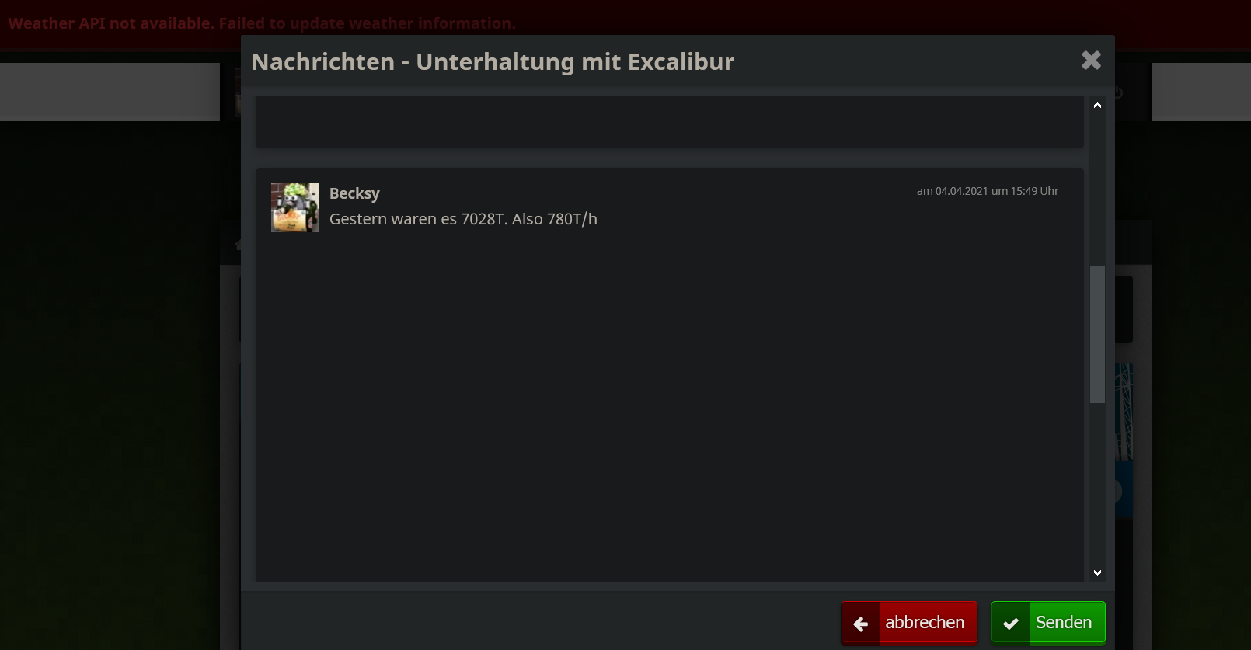Image resolution: width=1251 pixels, height=650 pixels.
Task: Open Becksy's avatar picture
Action: coord(295,207)
